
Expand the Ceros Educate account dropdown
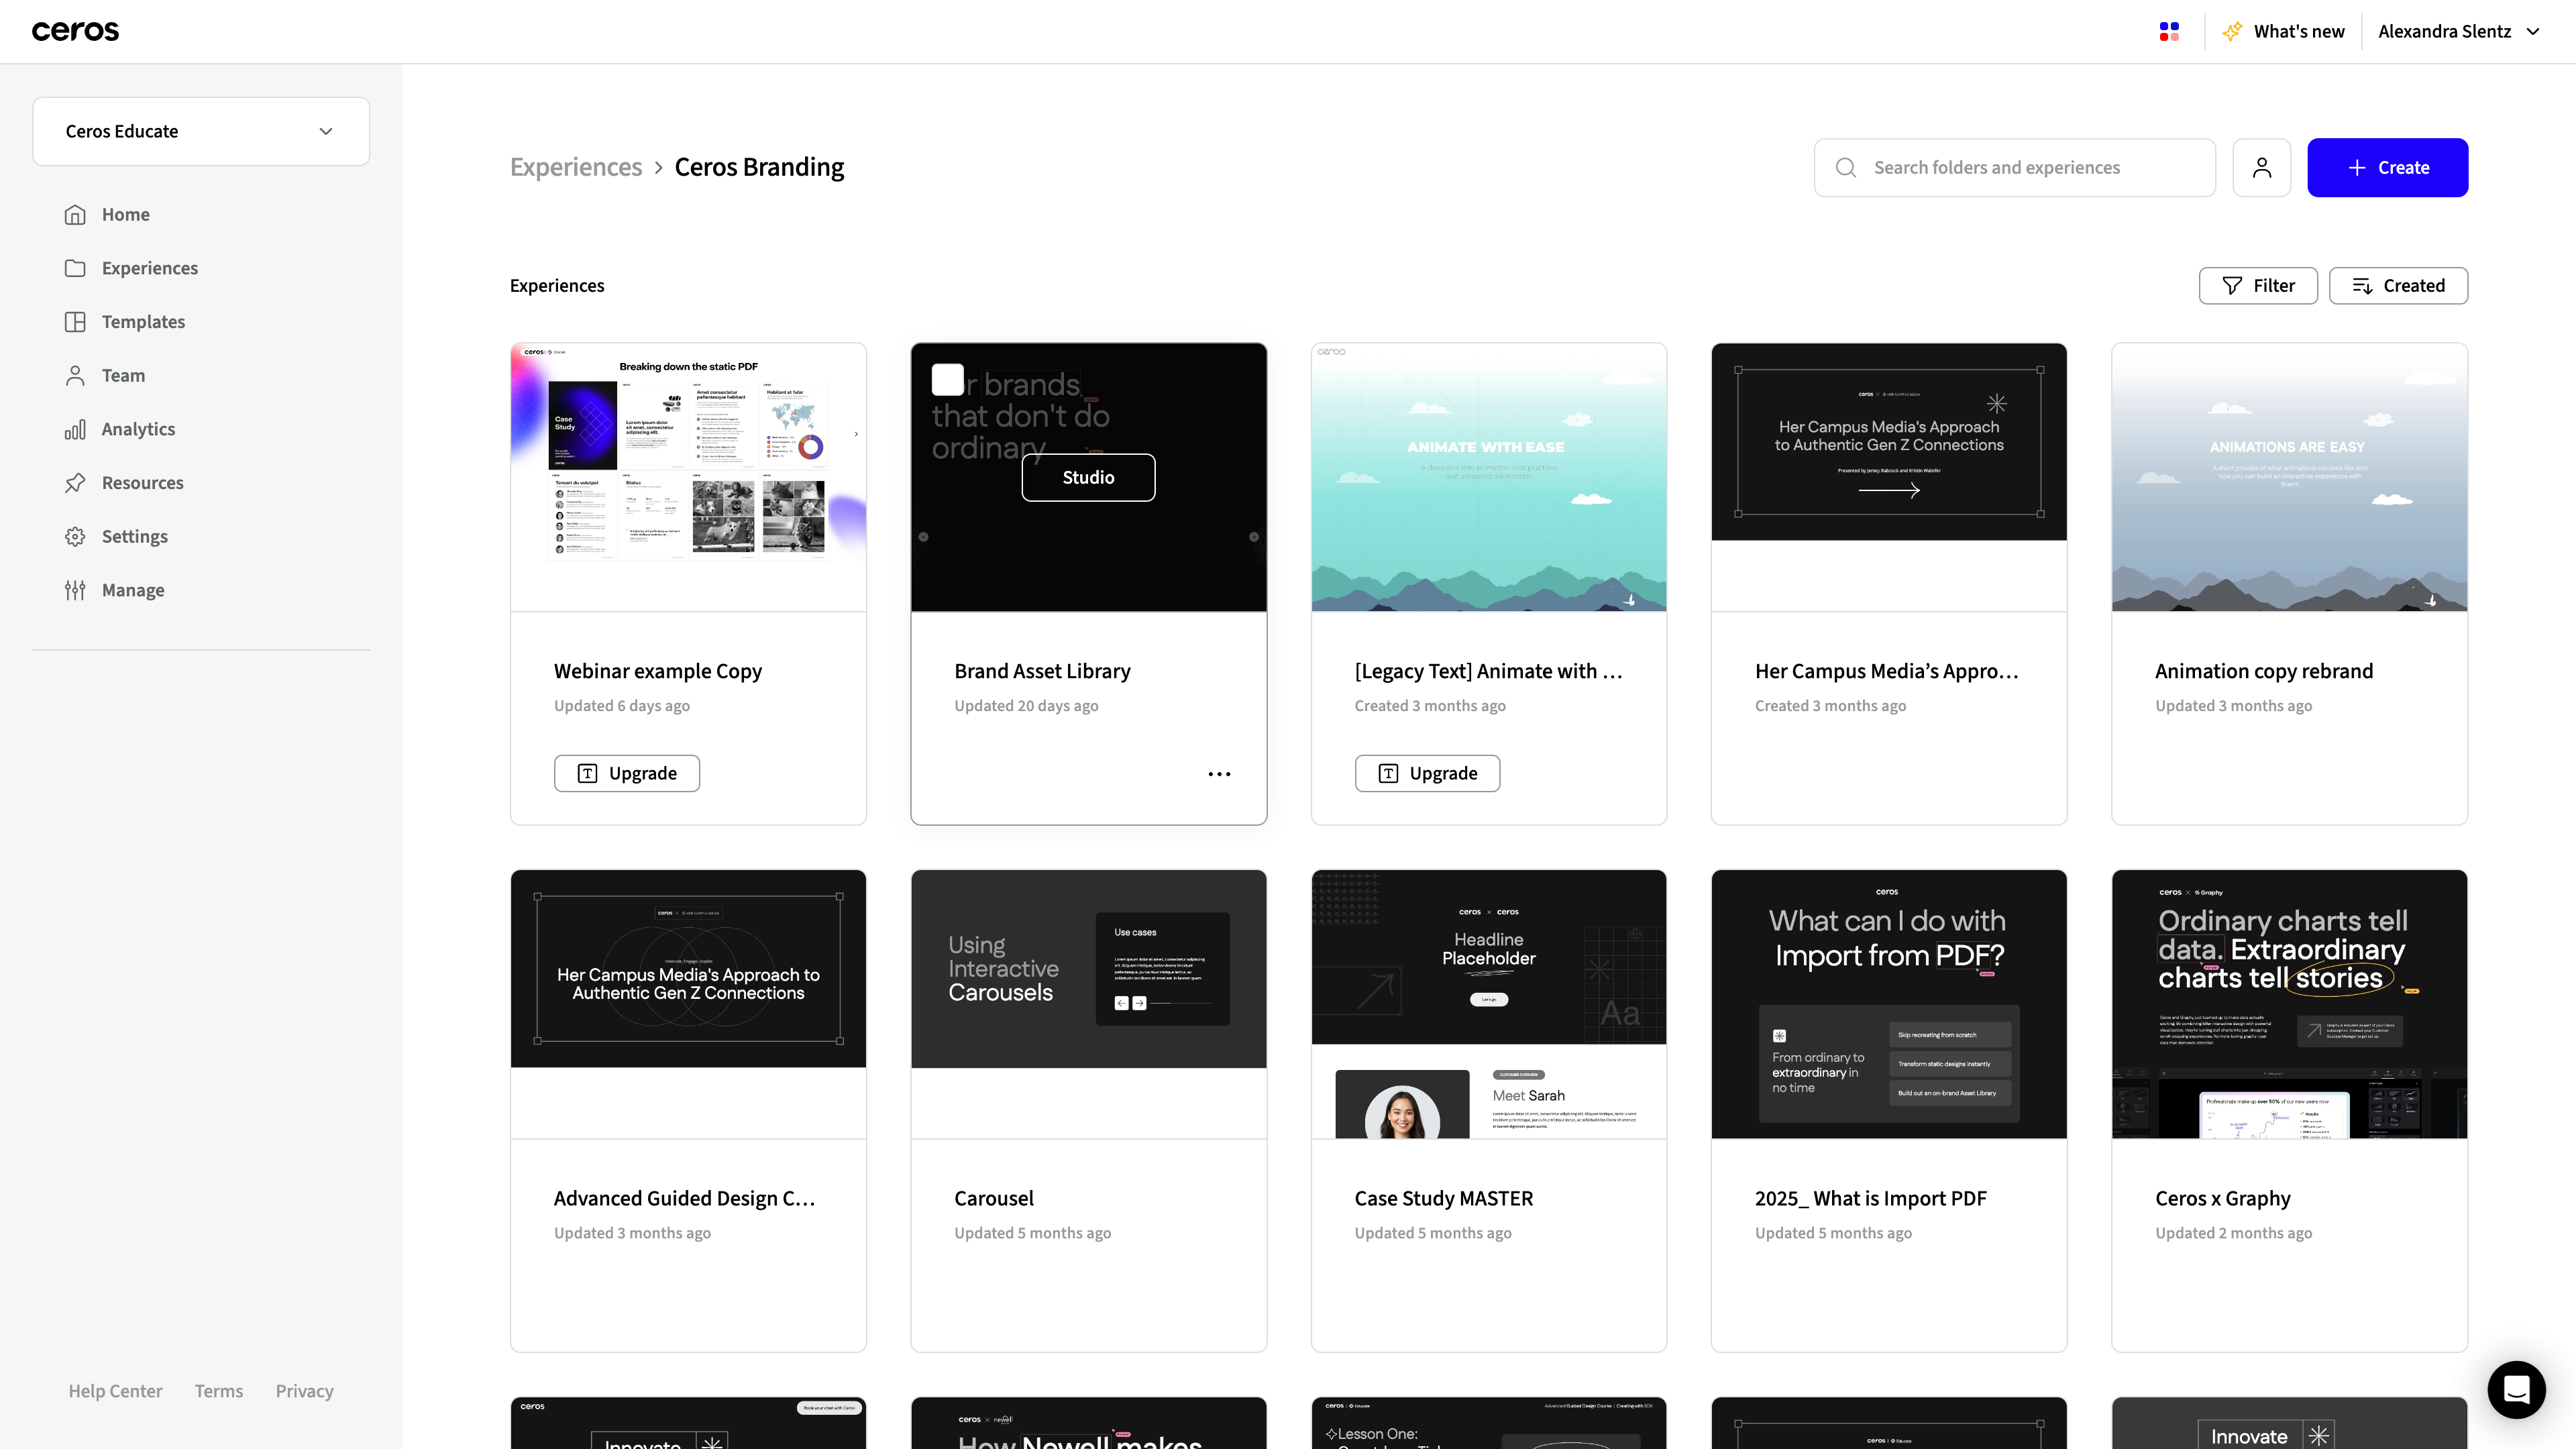pos(201,132)
